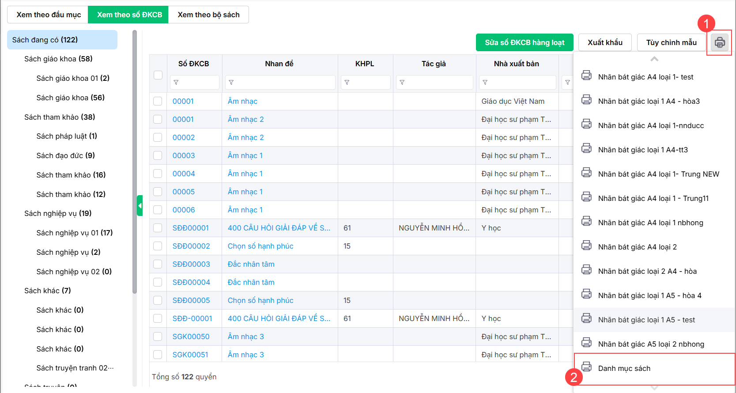Open the print options printer icon
736x393 pixels.
click(x=720, y=42)
